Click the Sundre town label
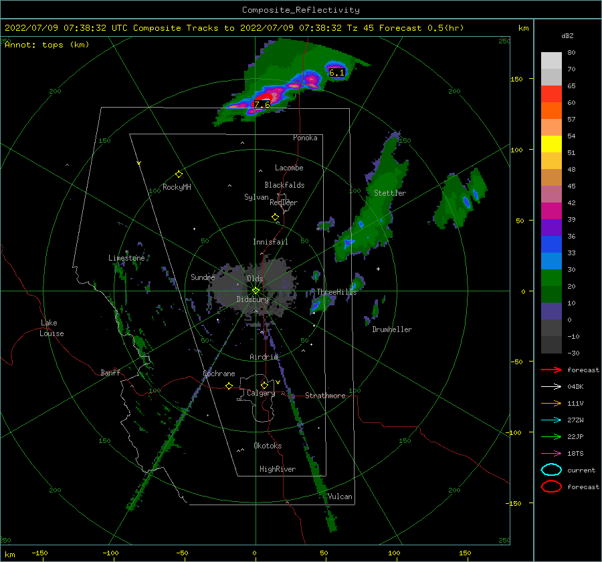The image size is (602, 562). pyautogui.click(x=203, y=277)
